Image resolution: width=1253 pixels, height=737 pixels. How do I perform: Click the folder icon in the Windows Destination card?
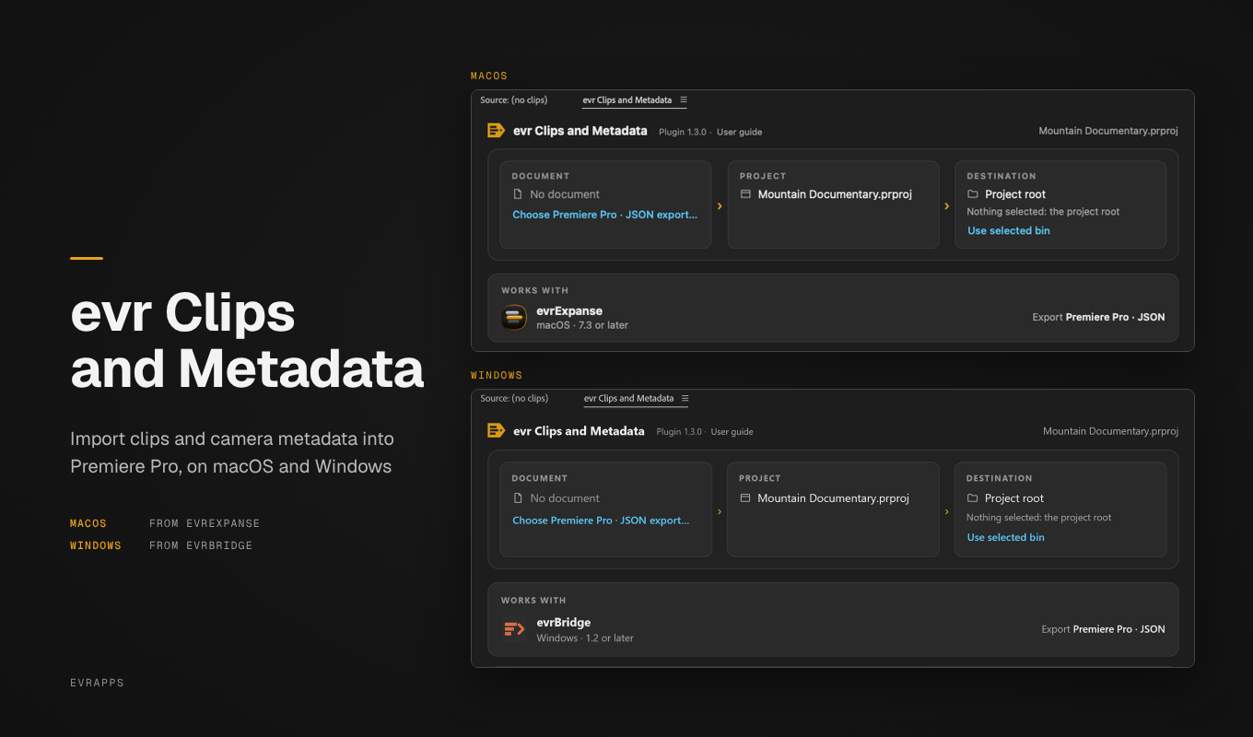click(x=973, y=498)
